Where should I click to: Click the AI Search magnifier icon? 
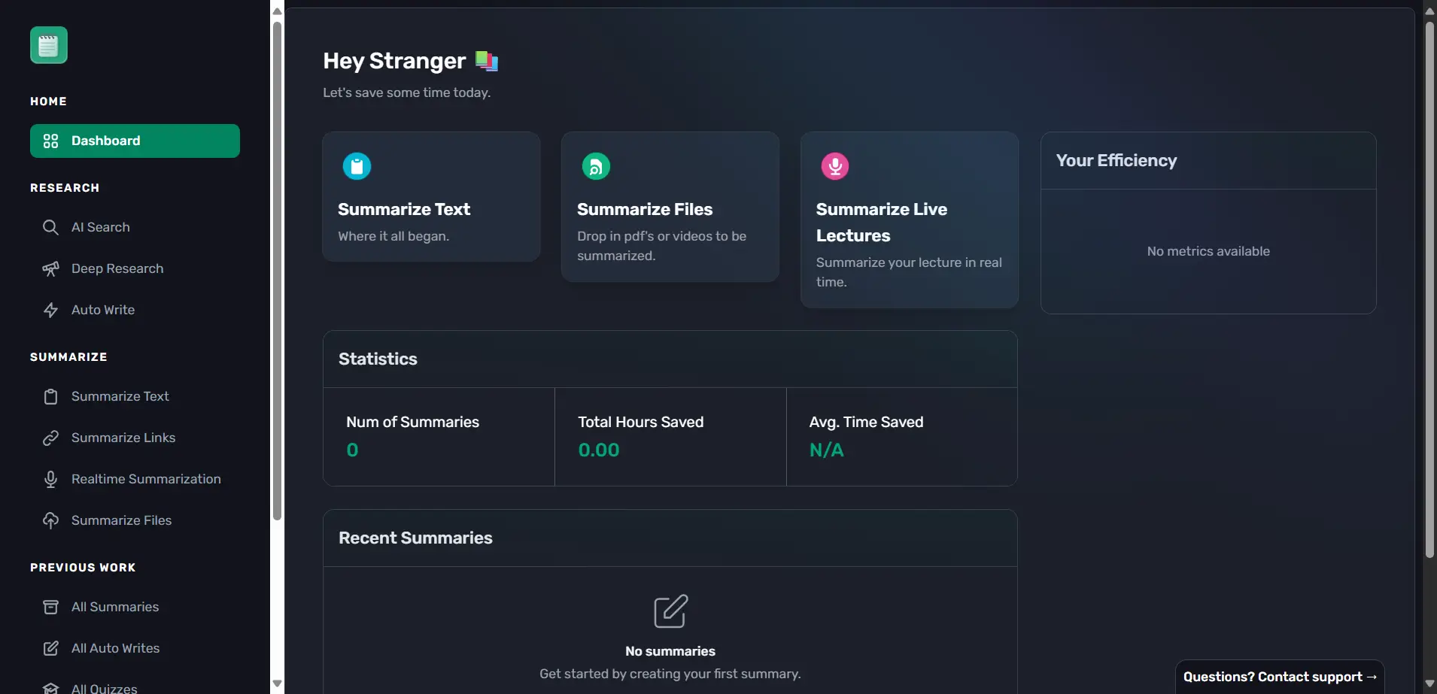(x=50, y=227)
